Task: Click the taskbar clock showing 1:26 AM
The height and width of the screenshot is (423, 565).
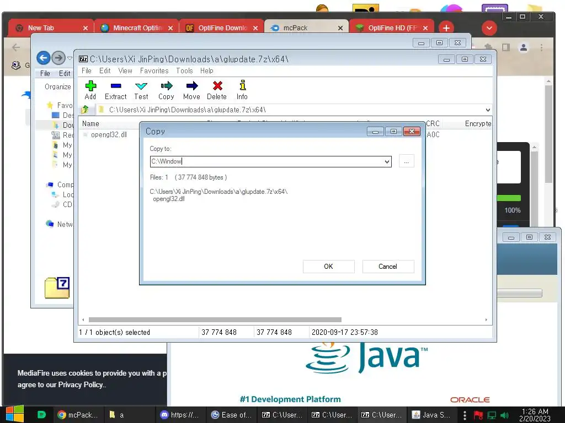Action: 535,415
